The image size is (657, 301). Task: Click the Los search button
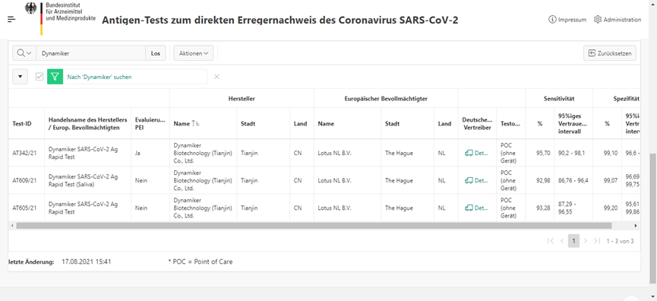click(156, 53)
